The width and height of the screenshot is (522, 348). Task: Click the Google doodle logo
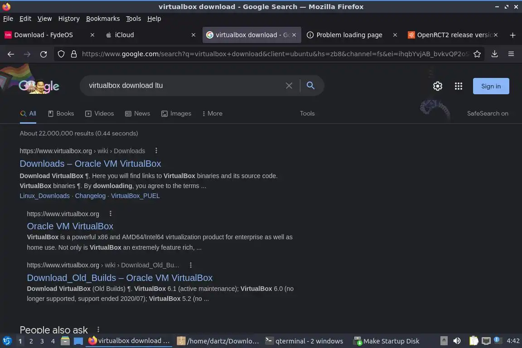tap(39, 86)
